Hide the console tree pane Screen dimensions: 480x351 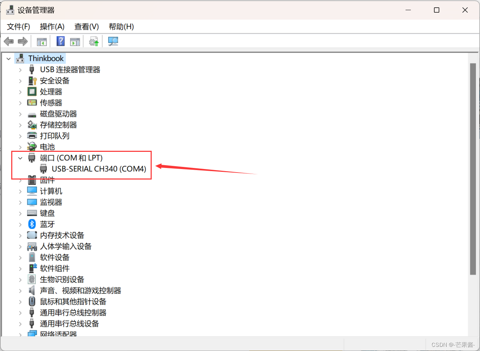point(41,41)
